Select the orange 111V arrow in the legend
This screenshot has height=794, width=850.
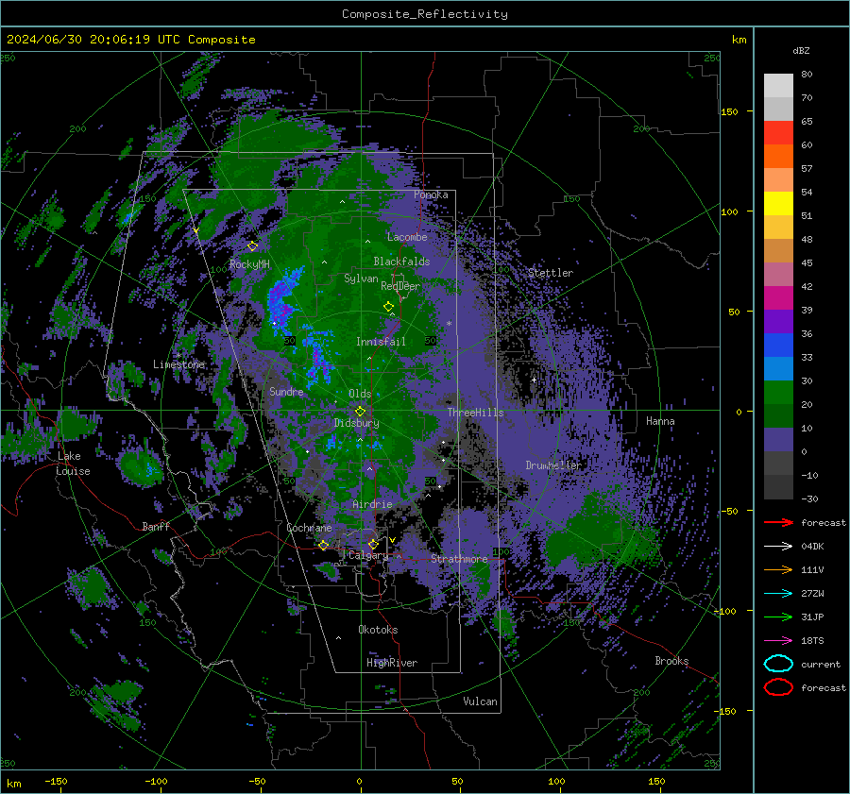click(x=778, y=569)
